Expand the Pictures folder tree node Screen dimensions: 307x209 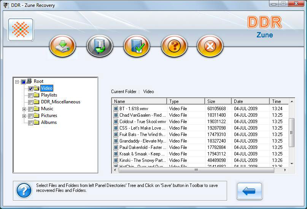pyautogui.click(x=24, y=116)
